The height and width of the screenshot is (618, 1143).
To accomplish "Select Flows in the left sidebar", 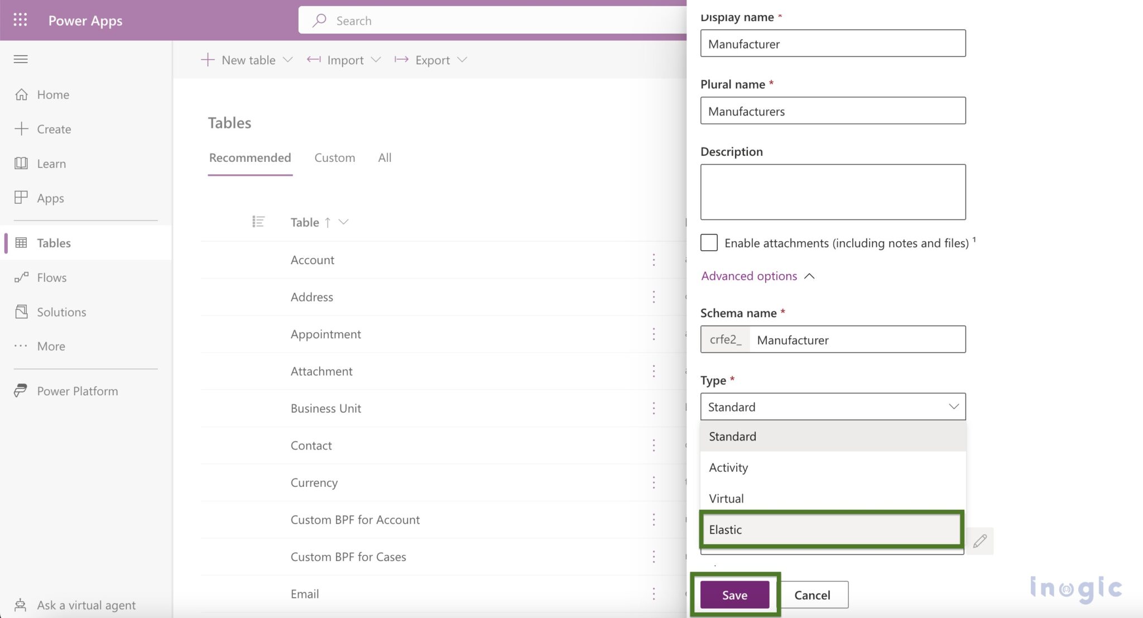I will 51,277.
